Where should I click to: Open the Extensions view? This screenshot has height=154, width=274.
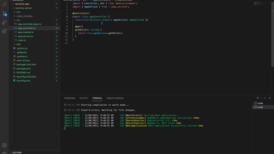4,31
